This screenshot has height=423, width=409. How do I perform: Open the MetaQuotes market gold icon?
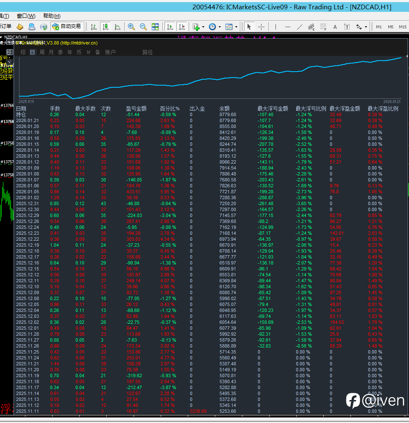tap(20, 27)
